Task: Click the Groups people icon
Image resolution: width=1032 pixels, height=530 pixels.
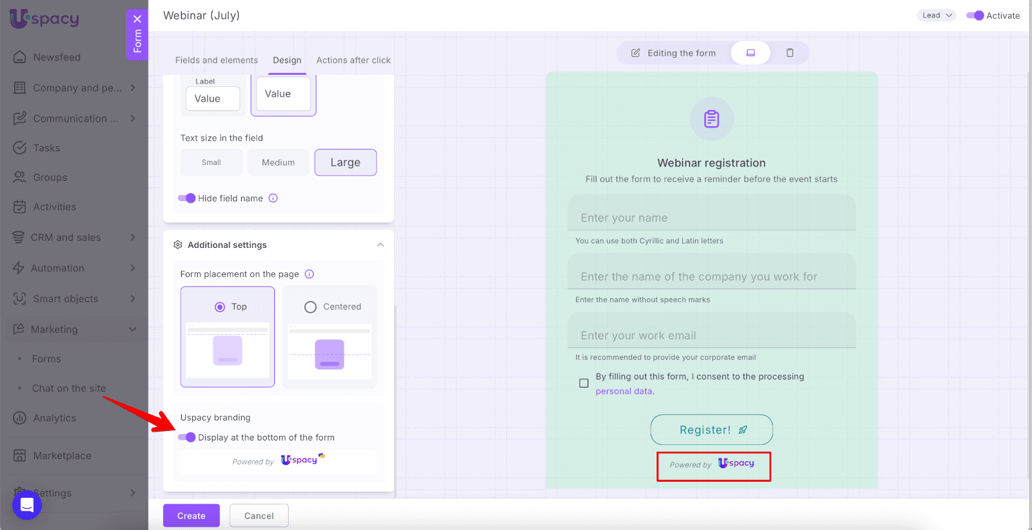Action: [x=20, y=177]
